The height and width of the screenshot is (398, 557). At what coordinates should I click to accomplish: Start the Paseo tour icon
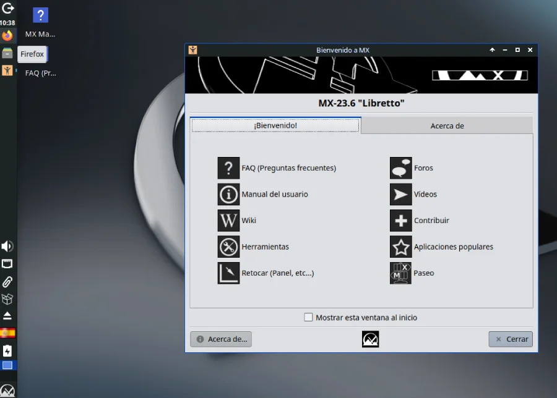[x=400, y=273]
